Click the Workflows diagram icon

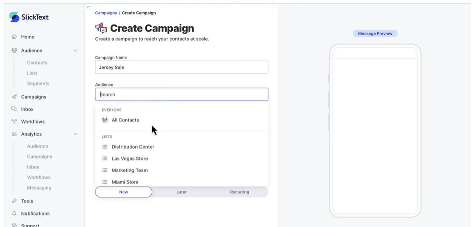14,122
